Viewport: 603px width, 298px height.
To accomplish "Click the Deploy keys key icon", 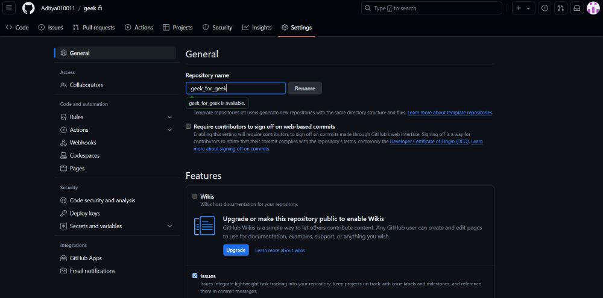I will [63, 213].
